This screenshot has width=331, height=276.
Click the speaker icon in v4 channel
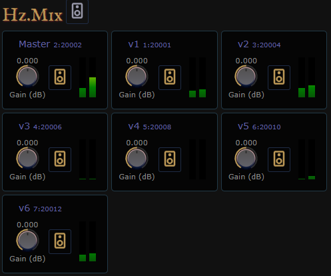170,159
